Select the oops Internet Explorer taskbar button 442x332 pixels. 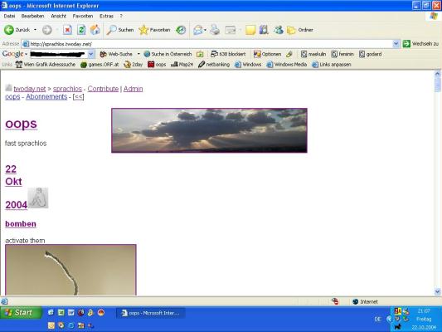point(151,313)
